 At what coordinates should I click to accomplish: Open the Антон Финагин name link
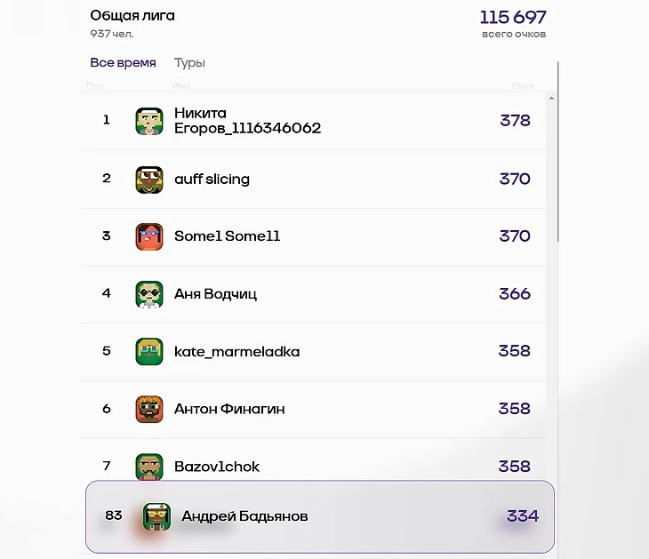click(x=229, y=409)
